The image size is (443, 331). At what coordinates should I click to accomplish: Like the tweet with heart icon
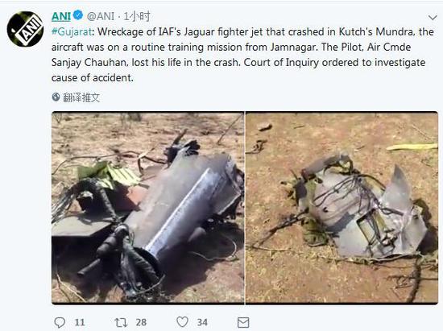[x=182, y=322]
